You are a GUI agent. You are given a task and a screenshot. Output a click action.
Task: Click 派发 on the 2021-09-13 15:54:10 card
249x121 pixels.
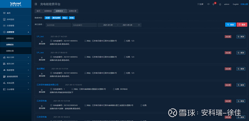[241, 85]
